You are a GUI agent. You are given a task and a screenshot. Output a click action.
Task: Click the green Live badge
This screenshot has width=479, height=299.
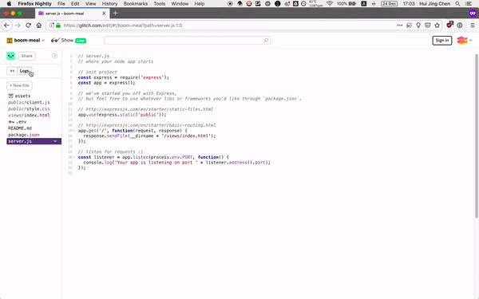81,41
